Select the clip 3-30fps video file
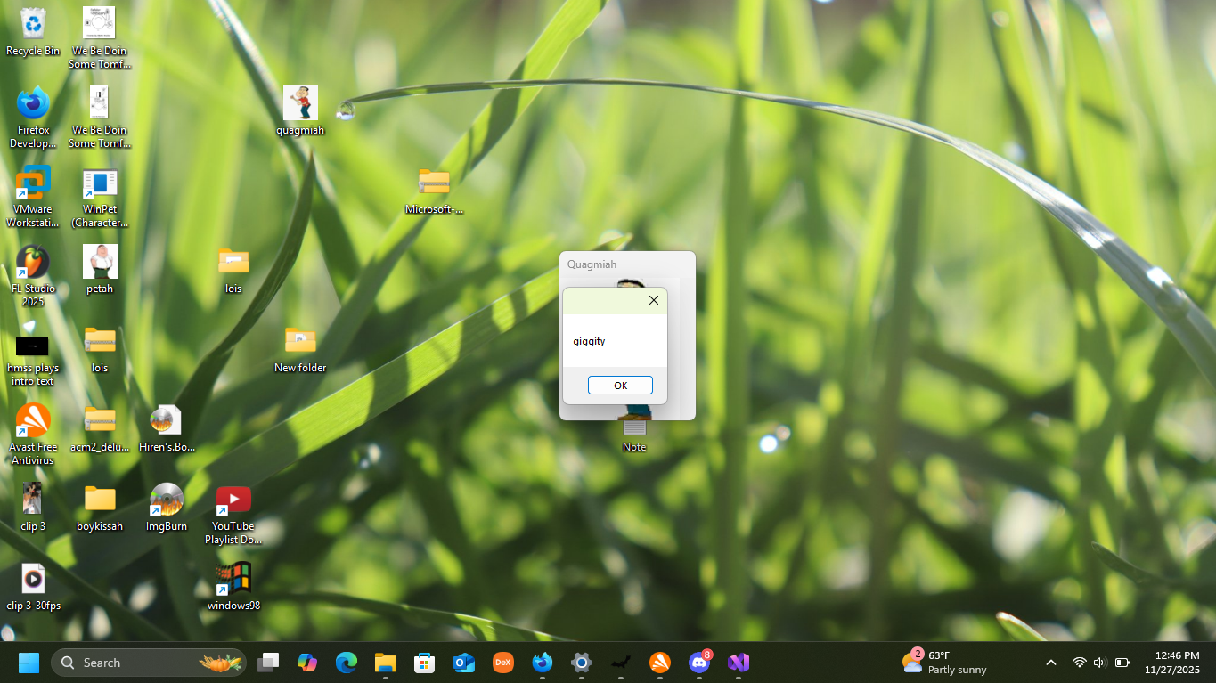1216x683 pixels. pyautogui.click(x=33, y=587)
